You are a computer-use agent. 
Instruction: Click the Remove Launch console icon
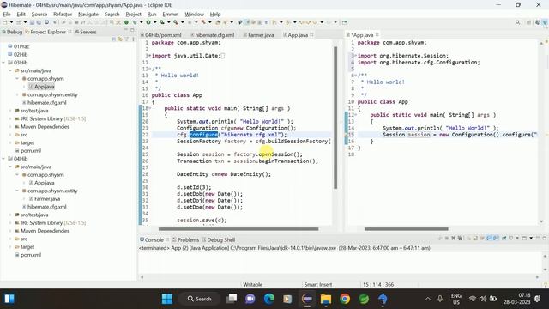point(454,239)
